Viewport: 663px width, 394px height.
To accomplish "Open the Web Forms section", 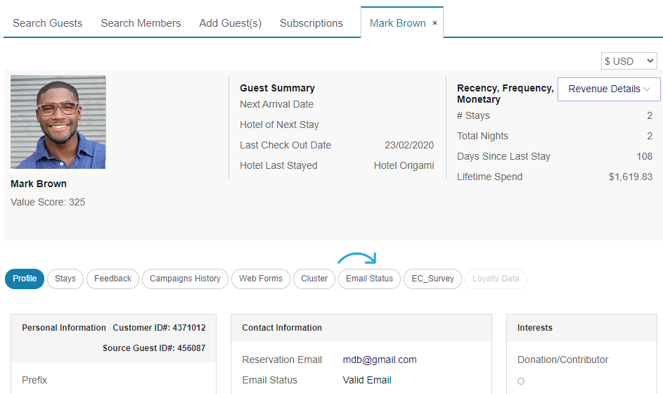I will [260, 279].
